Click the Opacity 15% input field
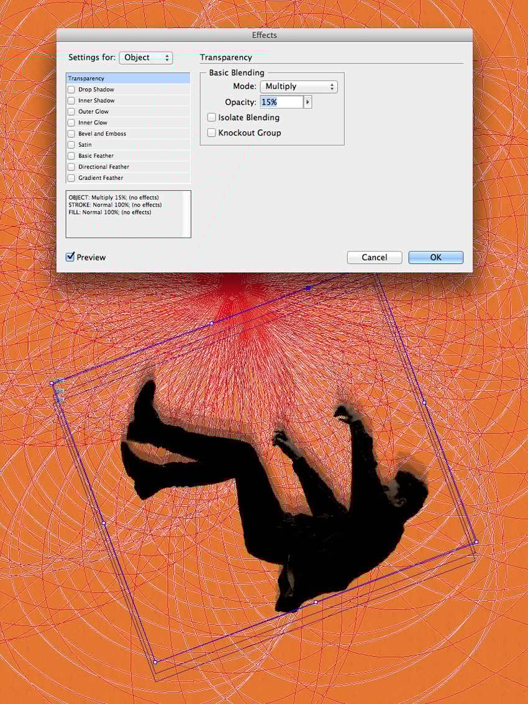Viewport: 528px width, 704px height. click(x=281, y=102)
